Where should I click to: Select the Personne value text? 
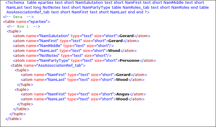(x=130, y=61)
